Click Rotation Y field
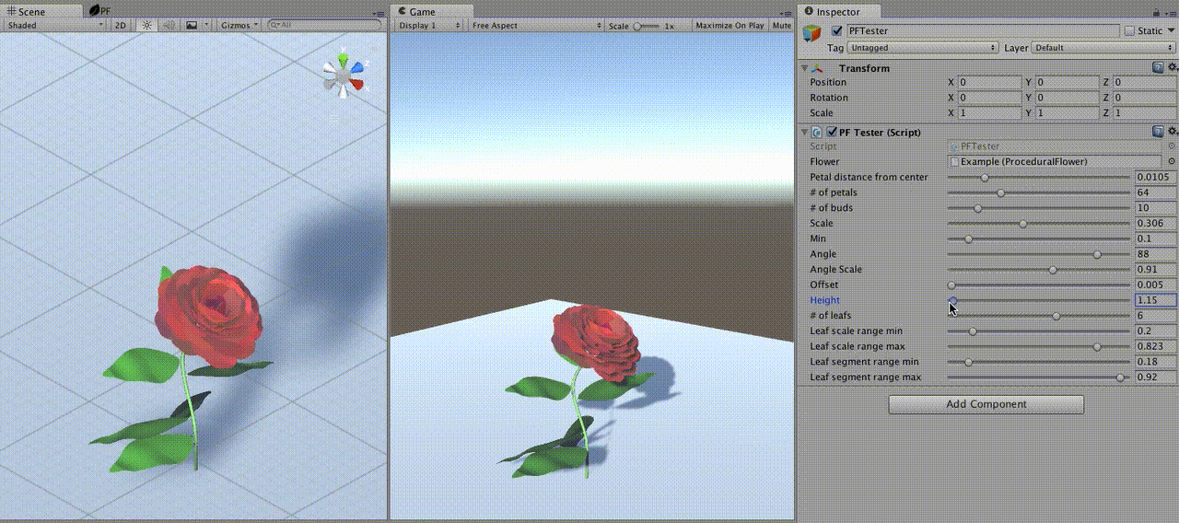The image size is (1179, 523). click(x=1067, y=98)
